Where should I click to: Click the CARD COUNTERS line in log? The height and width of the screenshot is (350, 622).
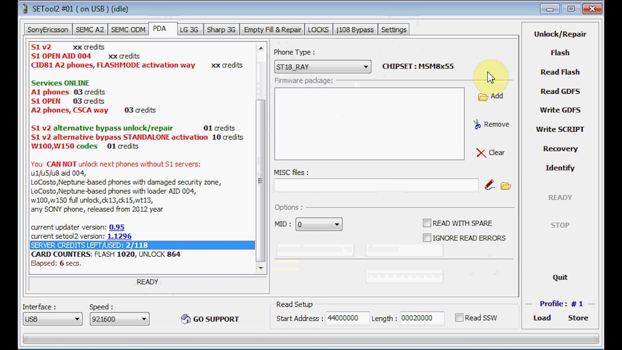(x=105, y=254)
